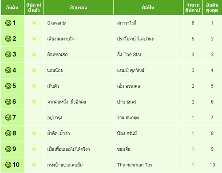
Task: Click the arrow icon next to rank 10
Action: 8,165
